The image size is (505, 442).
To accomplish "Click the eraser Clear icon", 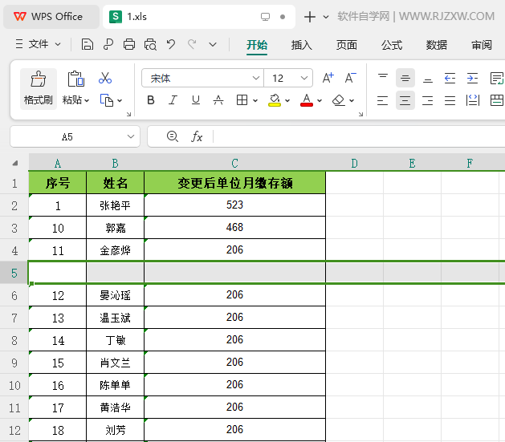I will click(339, 100).
